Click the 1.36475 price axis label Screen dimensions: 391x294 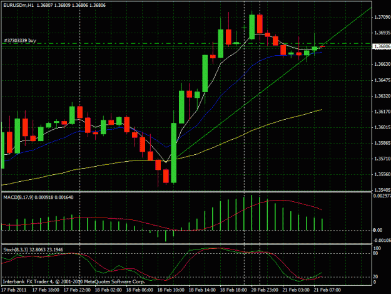coord(382,80)
